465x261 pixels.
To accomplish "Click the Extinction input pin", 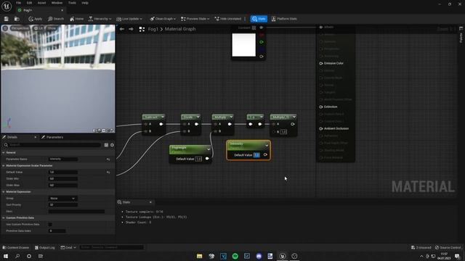I will click(321, 107).
